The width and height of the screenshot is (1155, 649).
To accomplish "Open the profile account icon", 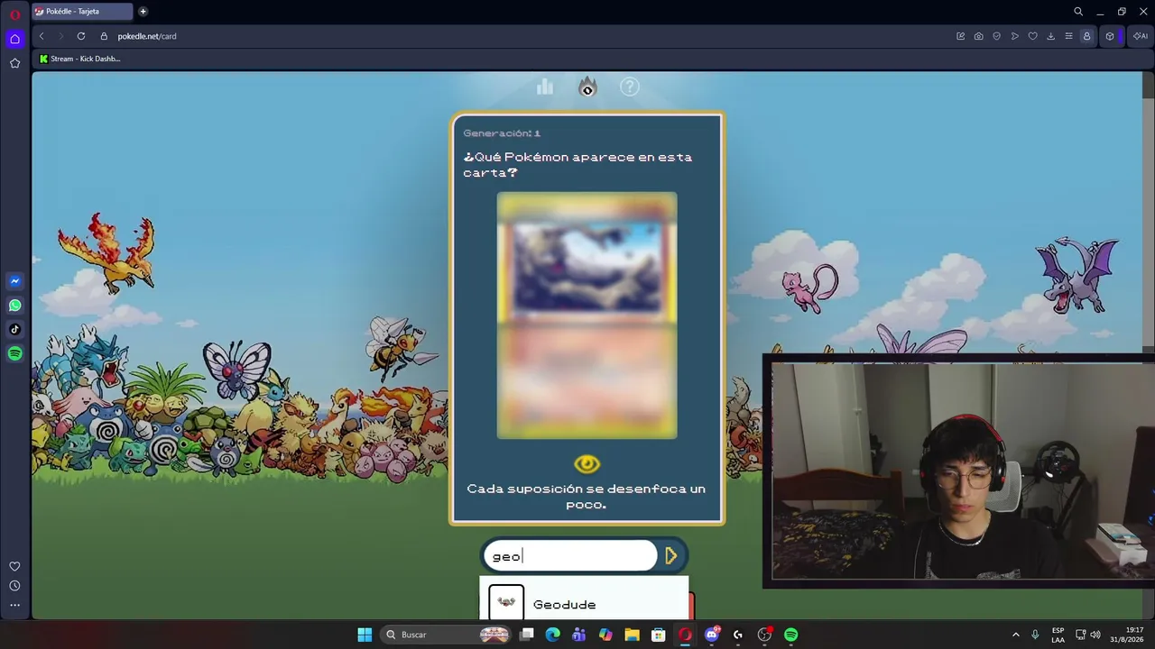I will [x=1086, y=36].
